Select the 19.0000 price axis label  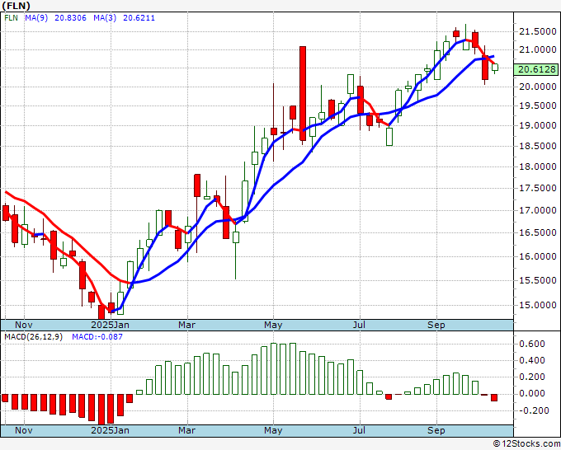537,125
